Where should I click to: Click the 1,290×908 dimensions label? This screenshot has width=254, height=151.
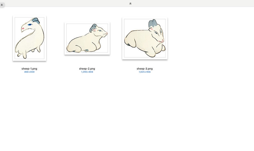[87, 72]
